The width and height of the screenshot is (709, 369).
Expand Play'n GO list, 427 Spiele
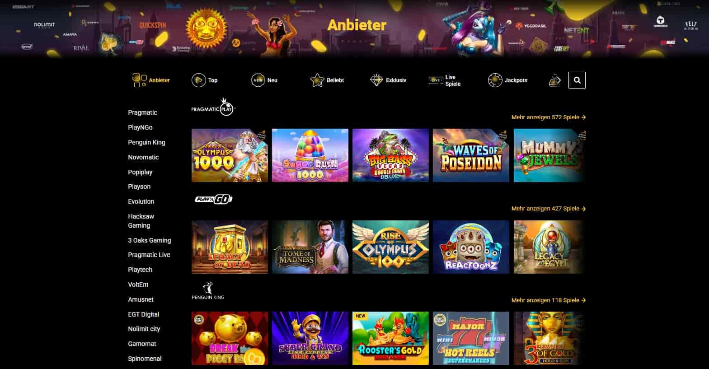[549, 209]
